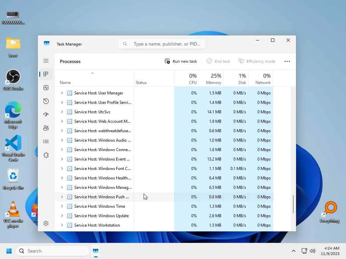This screenshot has height=259, width=346.
Task: Select Service Host: Windows Push row
Action: coord(164,197)
